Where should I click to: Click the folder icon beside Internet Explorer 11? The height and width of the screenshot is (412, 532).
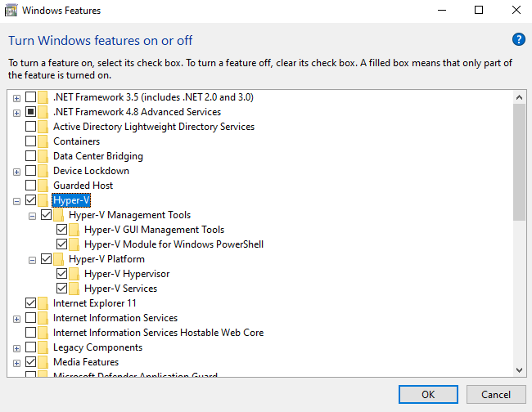(x=43, y=303)
